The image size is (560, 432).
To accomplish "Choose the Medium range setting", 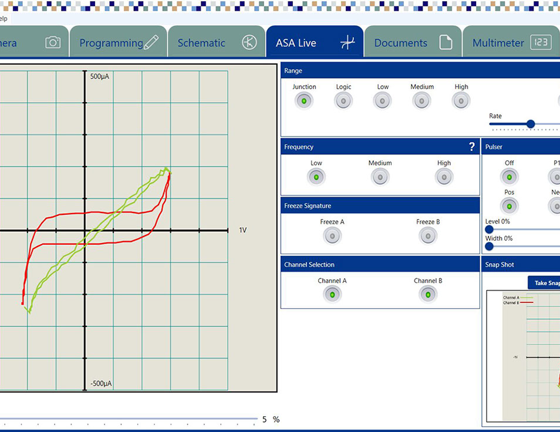I will 422,101.
